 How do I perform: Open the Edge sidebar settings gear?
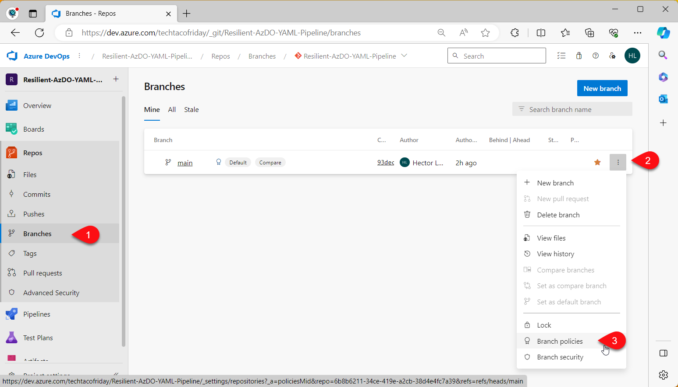[664, 375]
